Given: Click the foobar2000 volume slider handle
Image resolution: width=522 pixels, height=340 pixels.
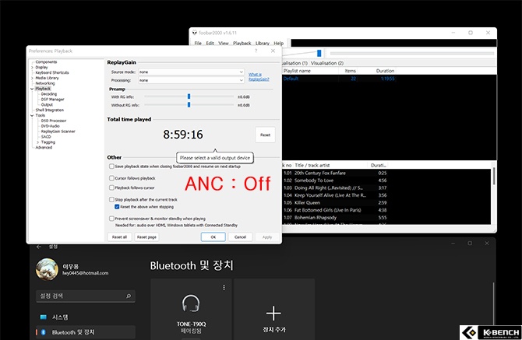Looking at the screenshot, I should coord(319,53).
